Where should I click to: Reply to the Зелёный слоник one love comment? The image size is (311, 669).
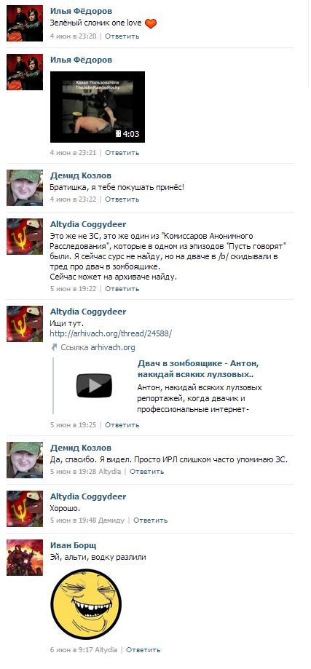click(x=122, y=36)
